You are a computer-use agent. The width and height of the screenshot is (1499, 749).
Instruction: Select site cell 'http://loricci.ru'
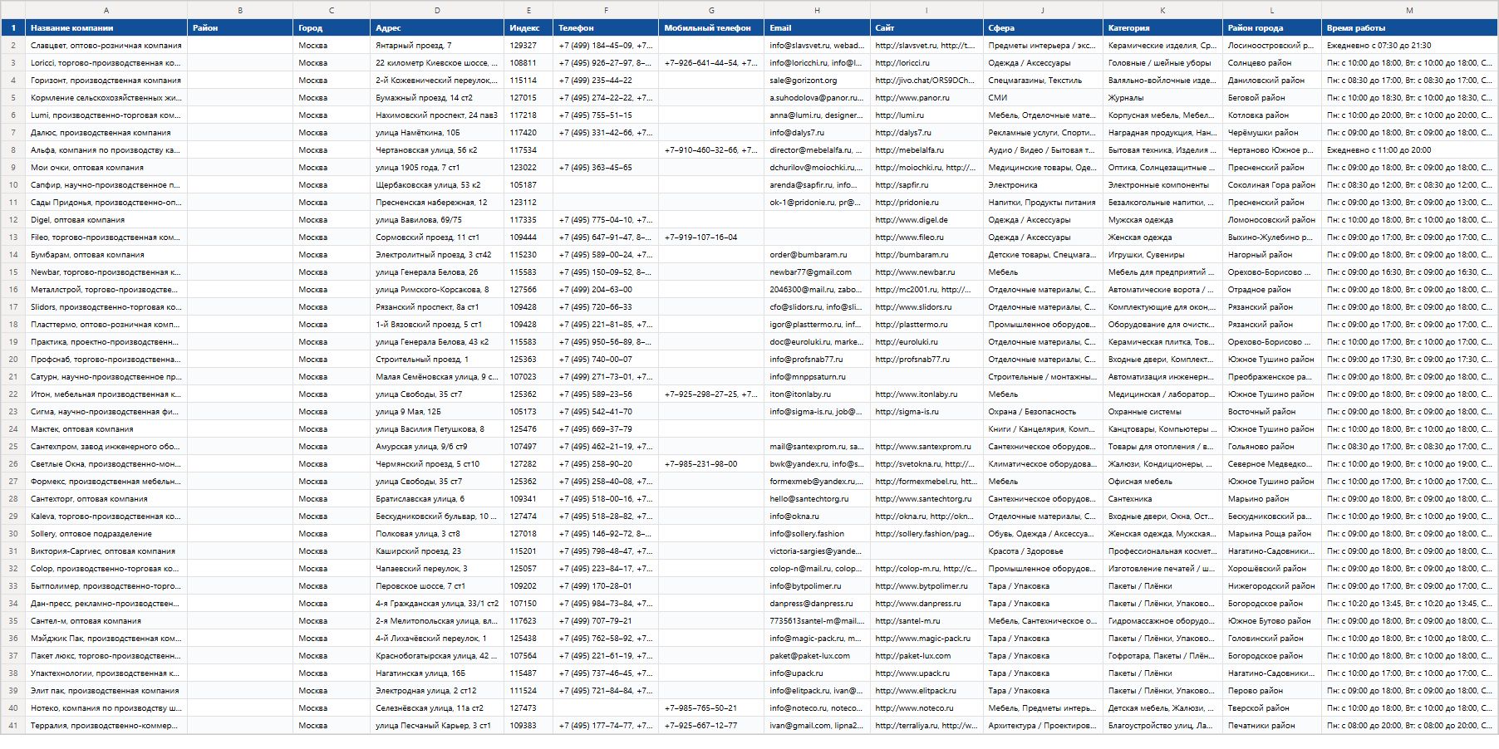pyautogui.click(x=926, y=63)
